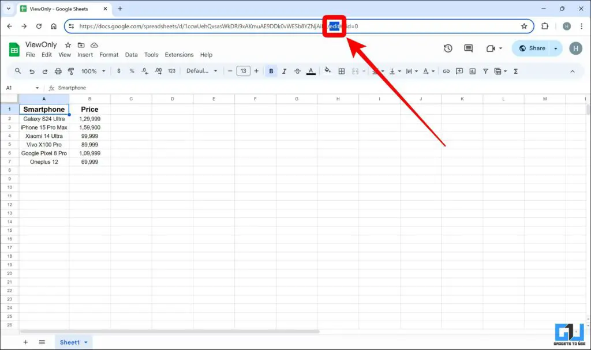This screenshot has width=591, height=350.
Task: Open the all sheets list
Action: (x=42, y=342)
